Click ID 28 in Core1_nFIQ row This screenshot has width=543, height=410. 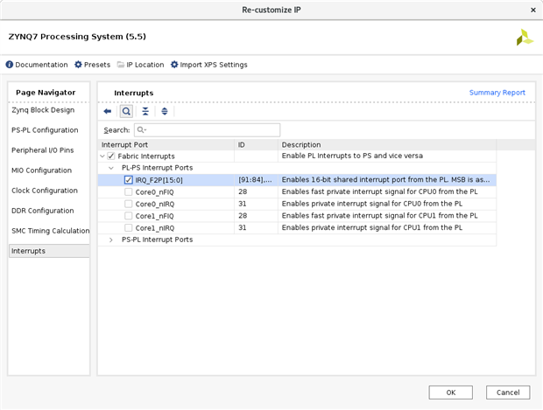click(x=243, y=215)
